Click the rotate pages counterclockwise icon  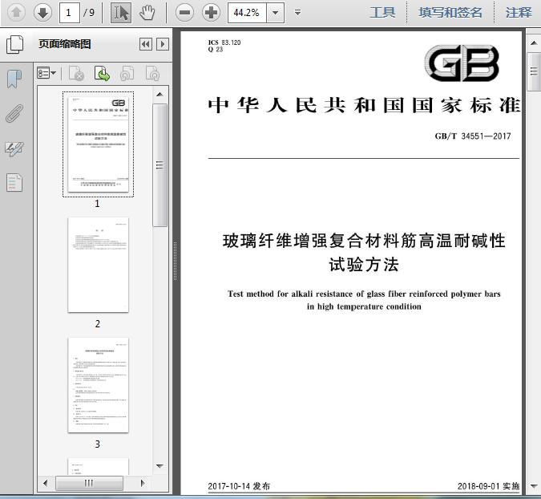tap(127, 73)
